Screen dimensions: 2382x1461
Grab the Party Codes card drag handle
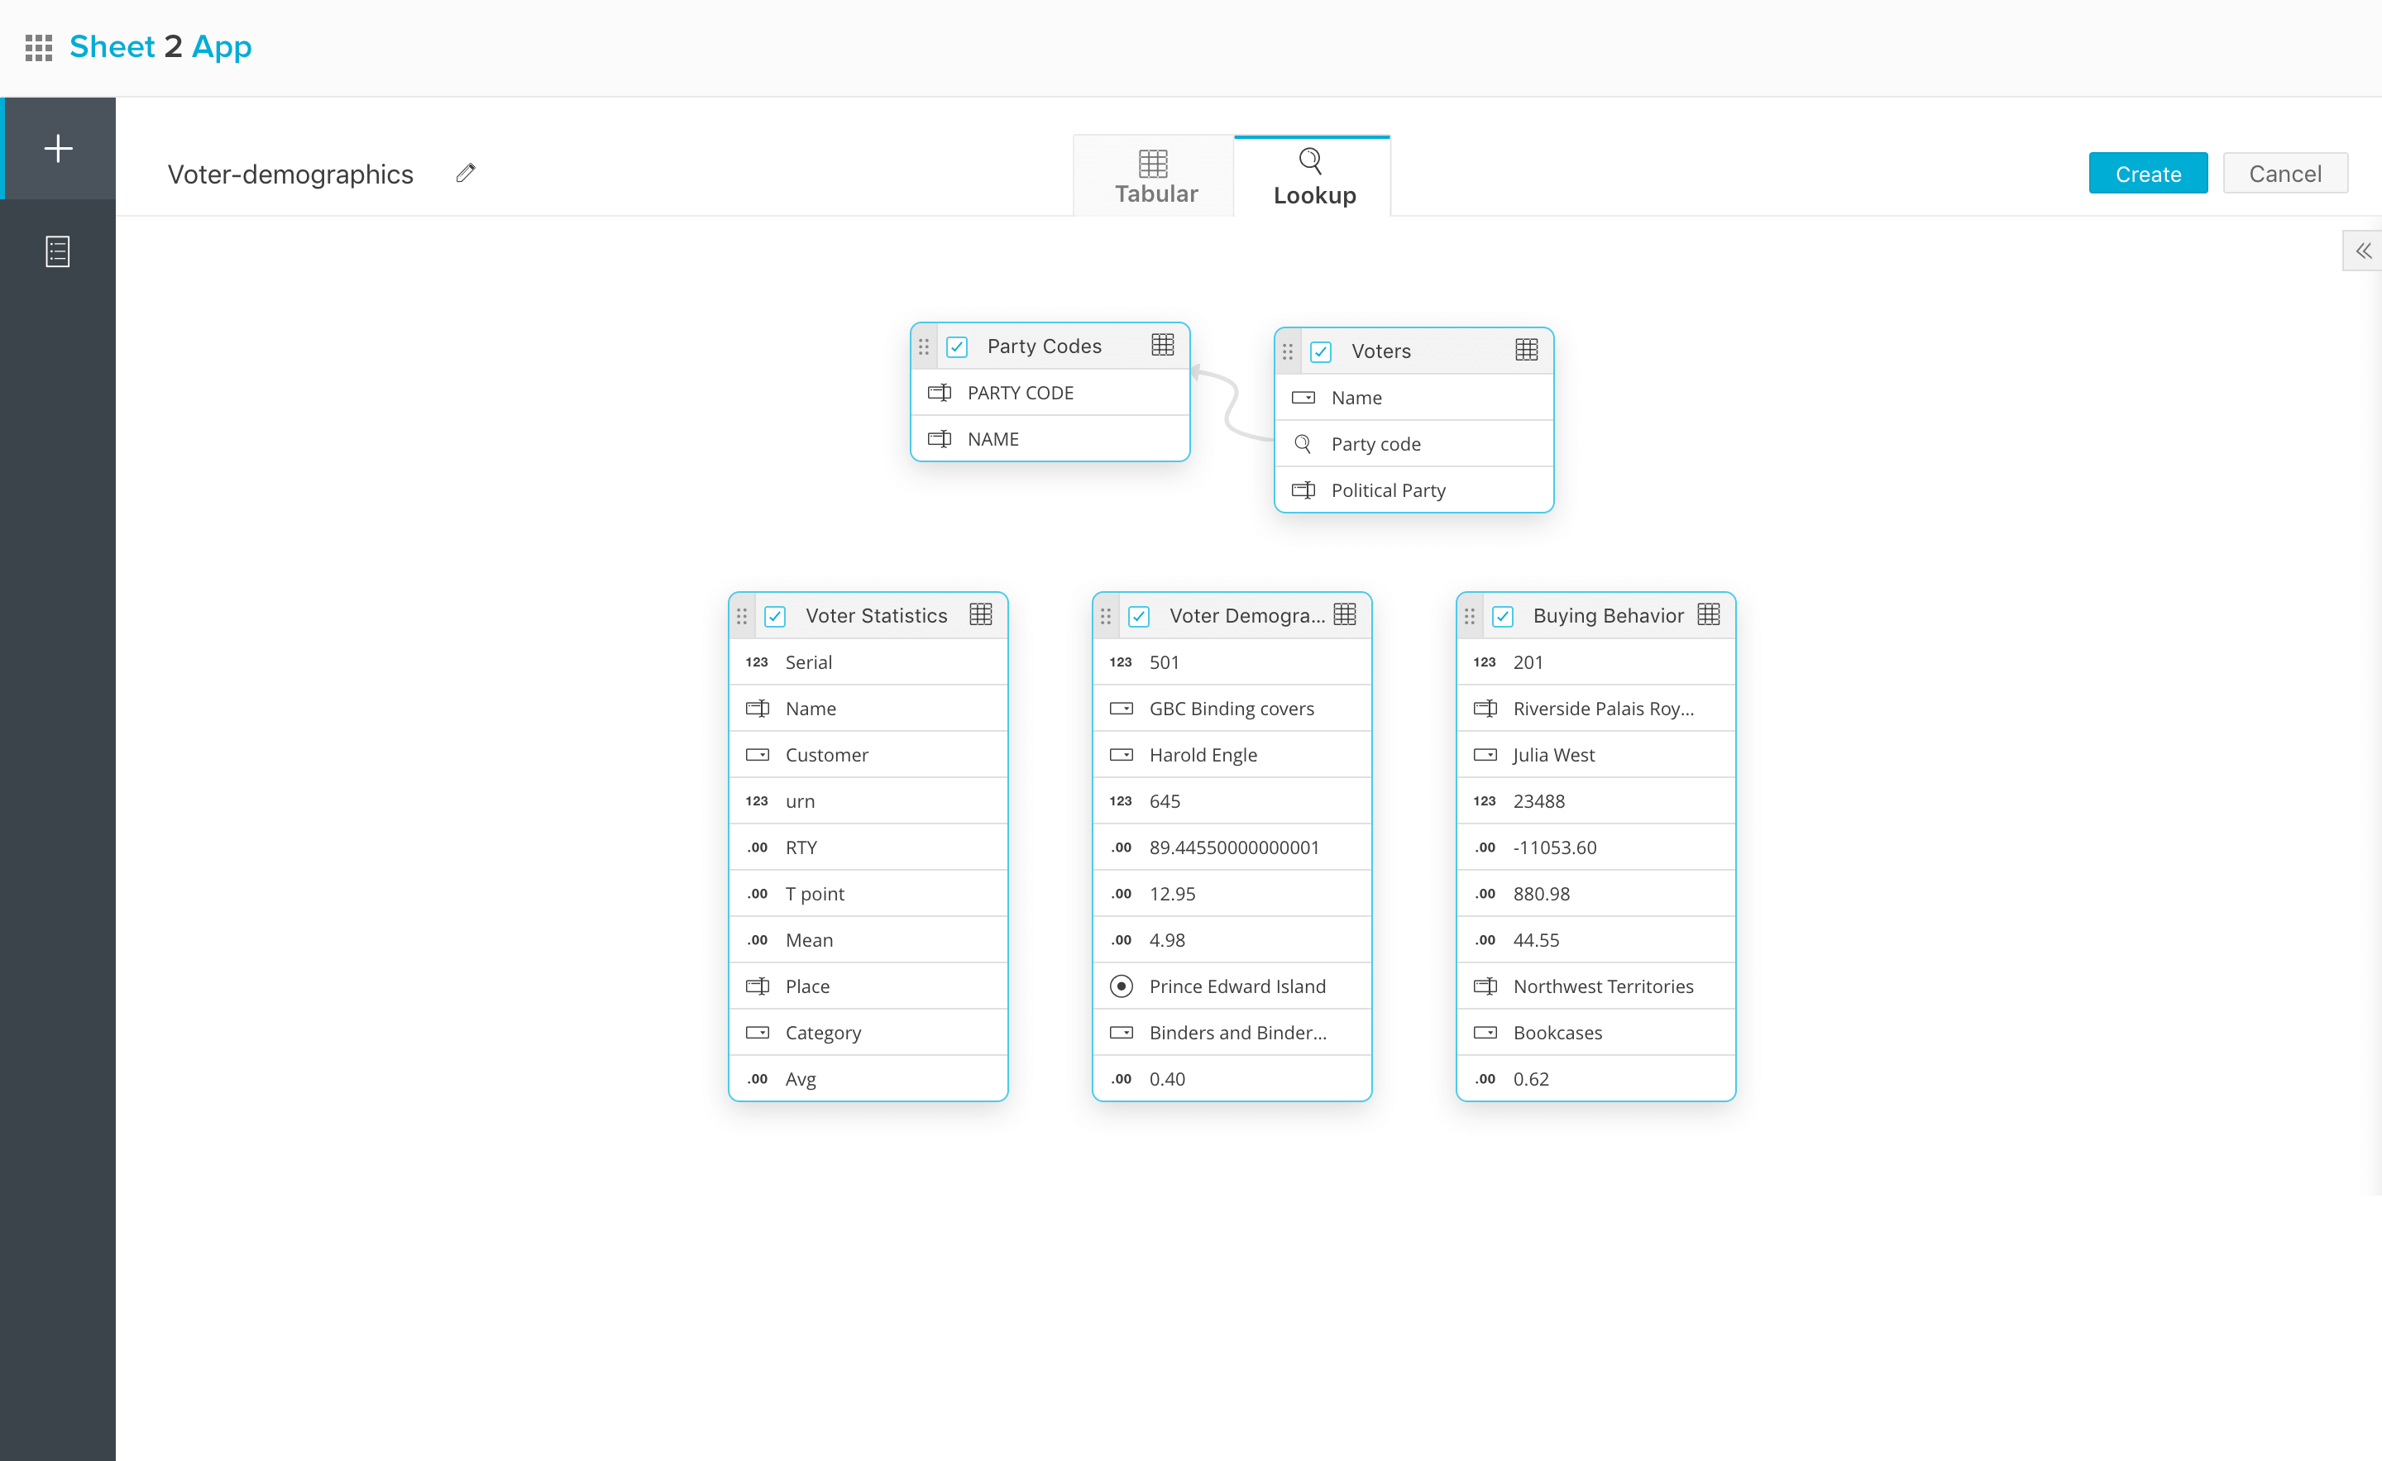pos(924,346)
